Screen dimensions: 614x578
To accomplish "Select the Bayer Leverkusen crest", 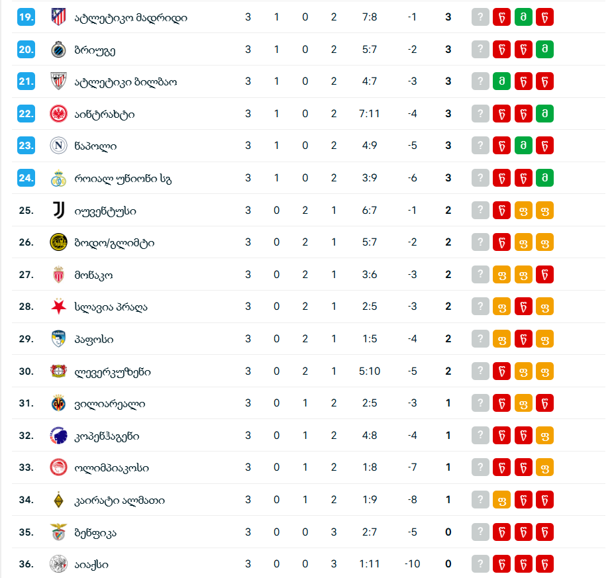I will point(59,371).
